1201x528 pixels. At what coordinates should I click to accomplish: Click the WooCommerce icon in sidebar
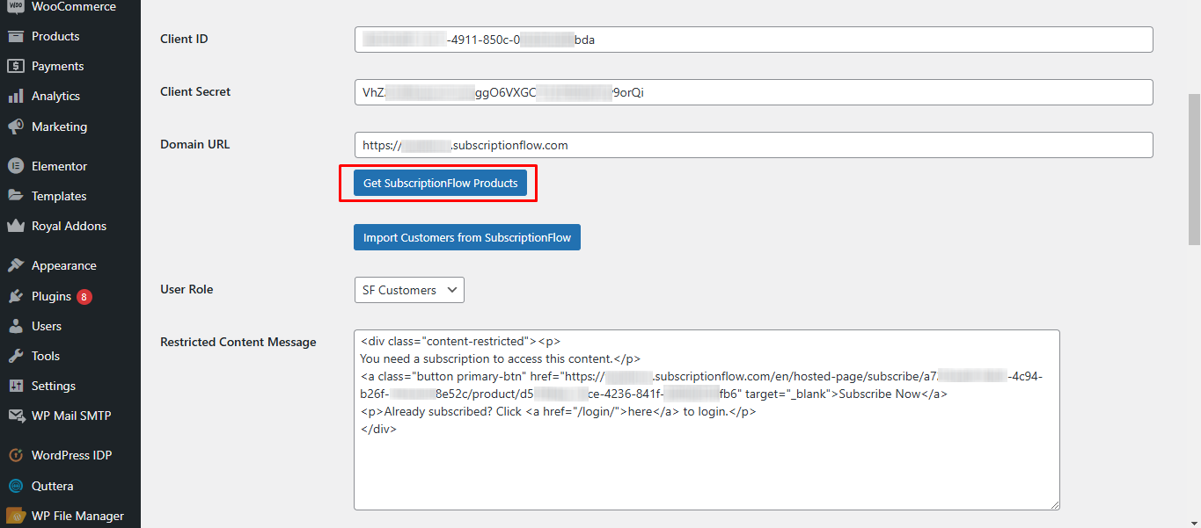15,7
